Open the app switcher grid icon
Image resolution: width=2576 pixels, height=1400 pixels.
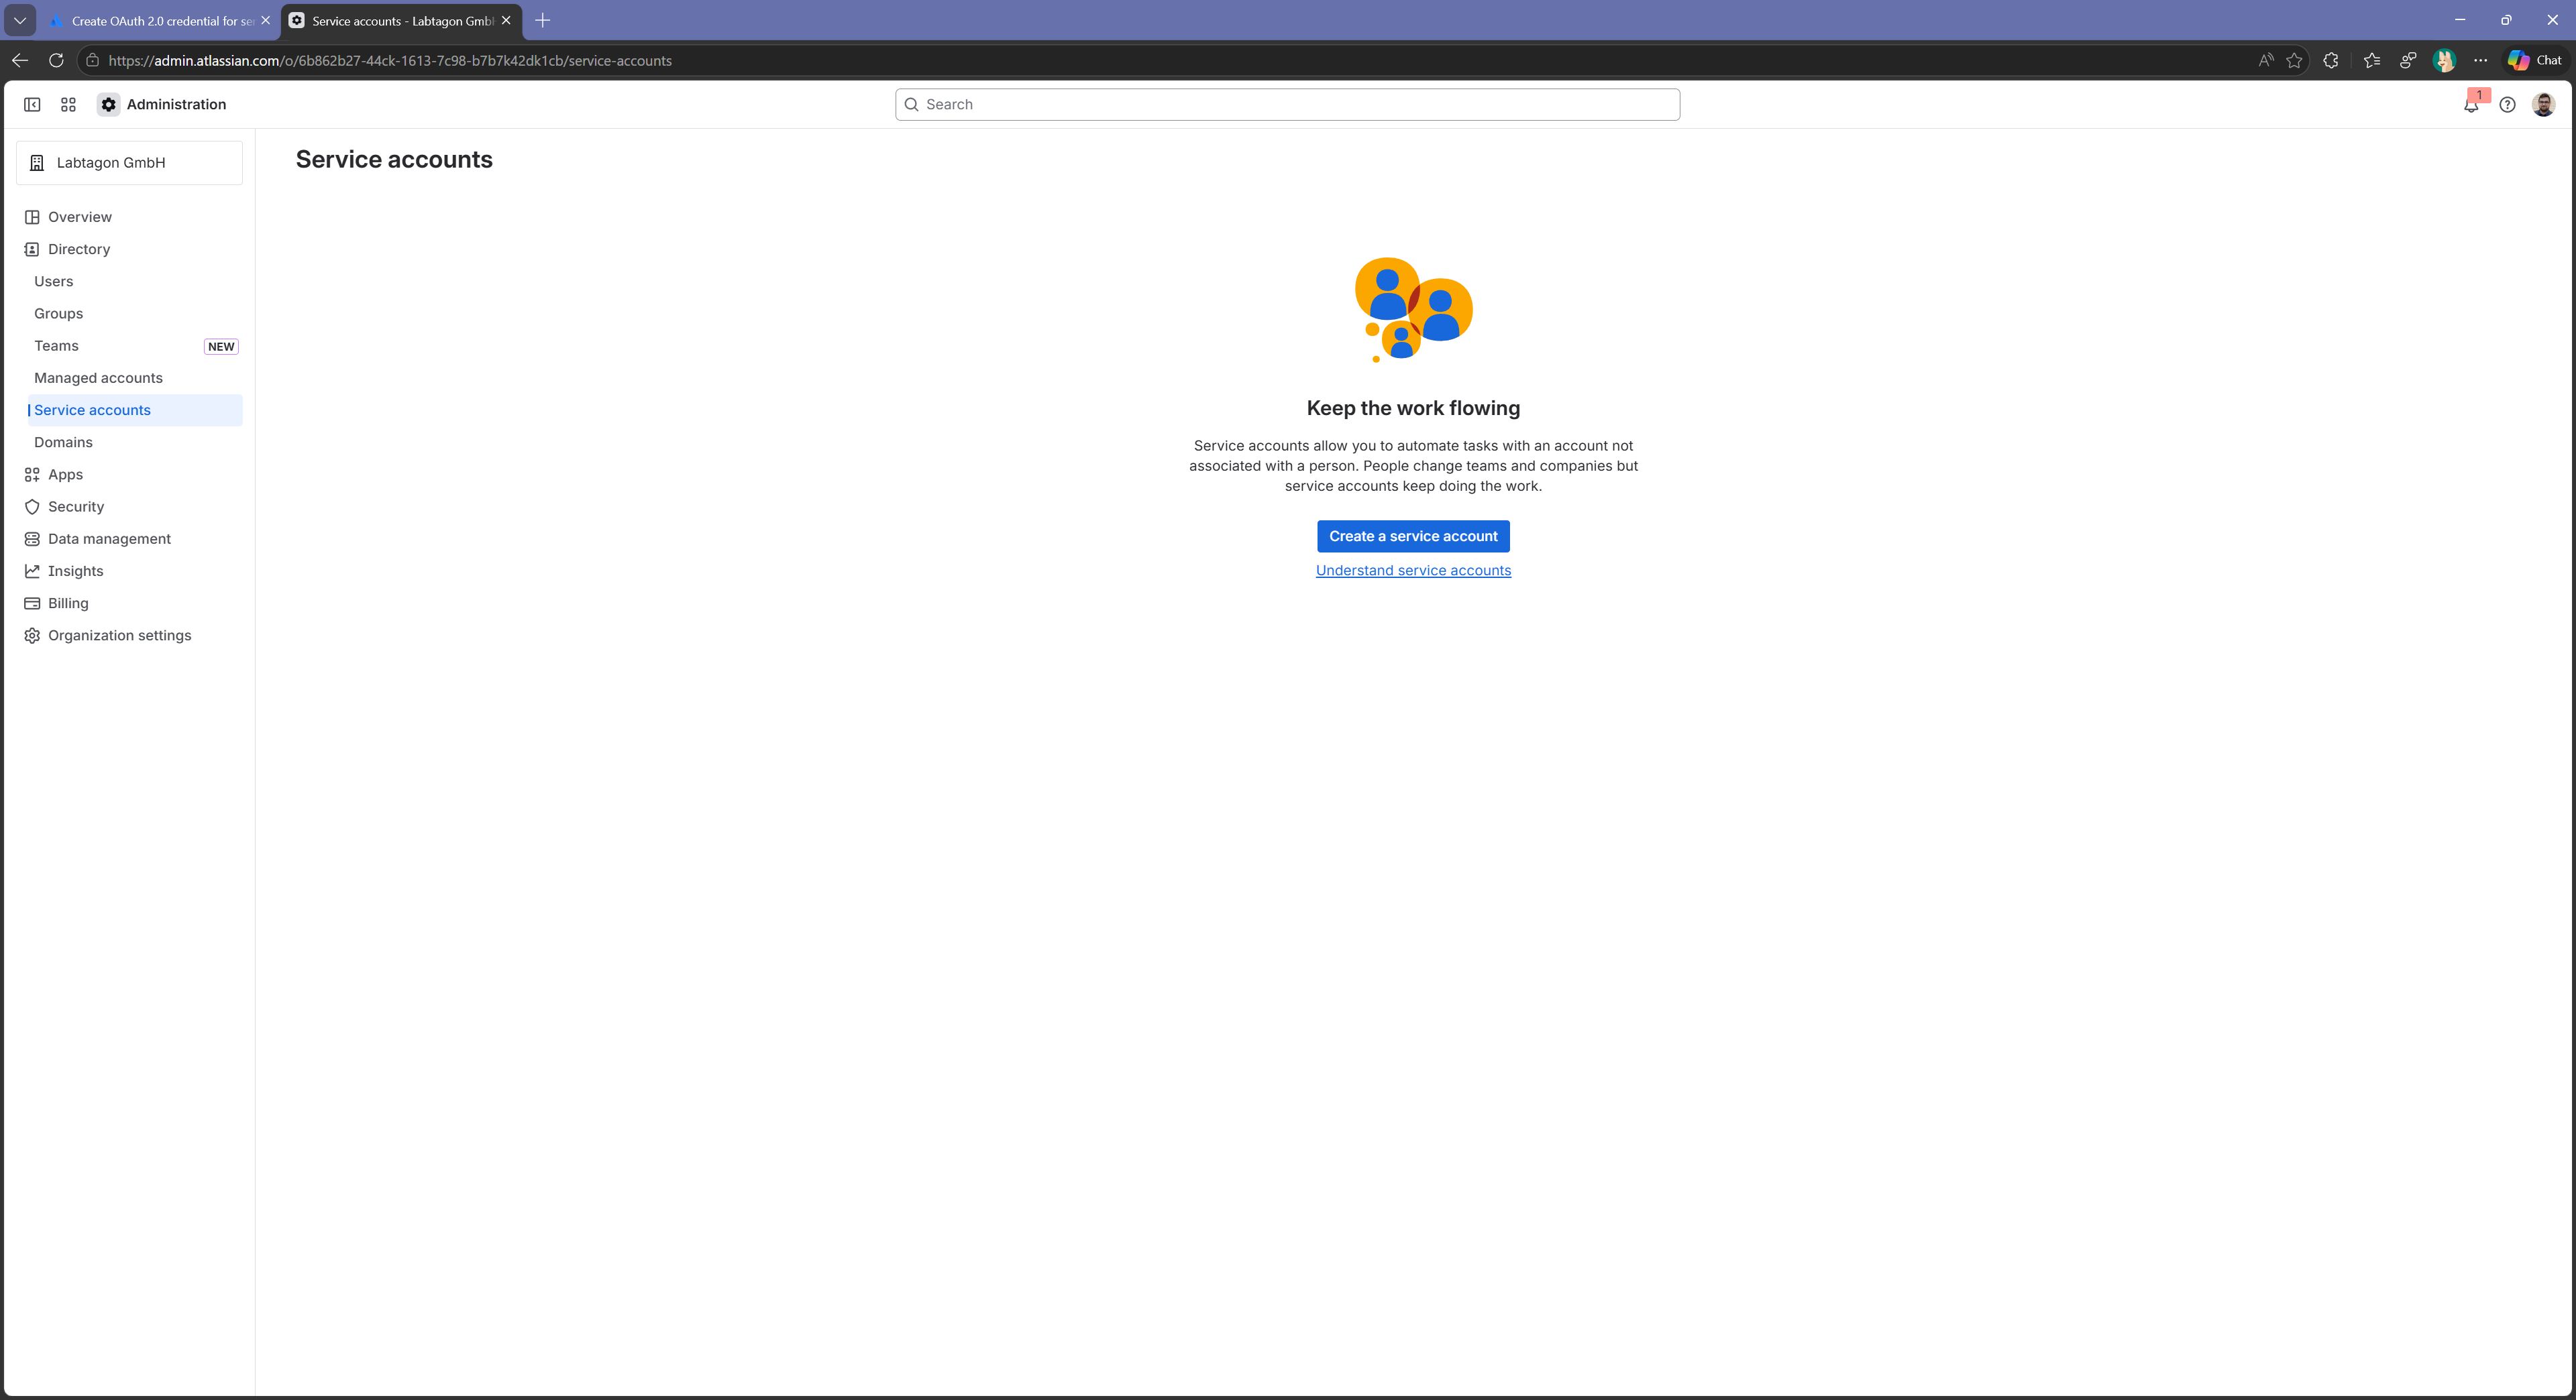(x=68, y=104)
